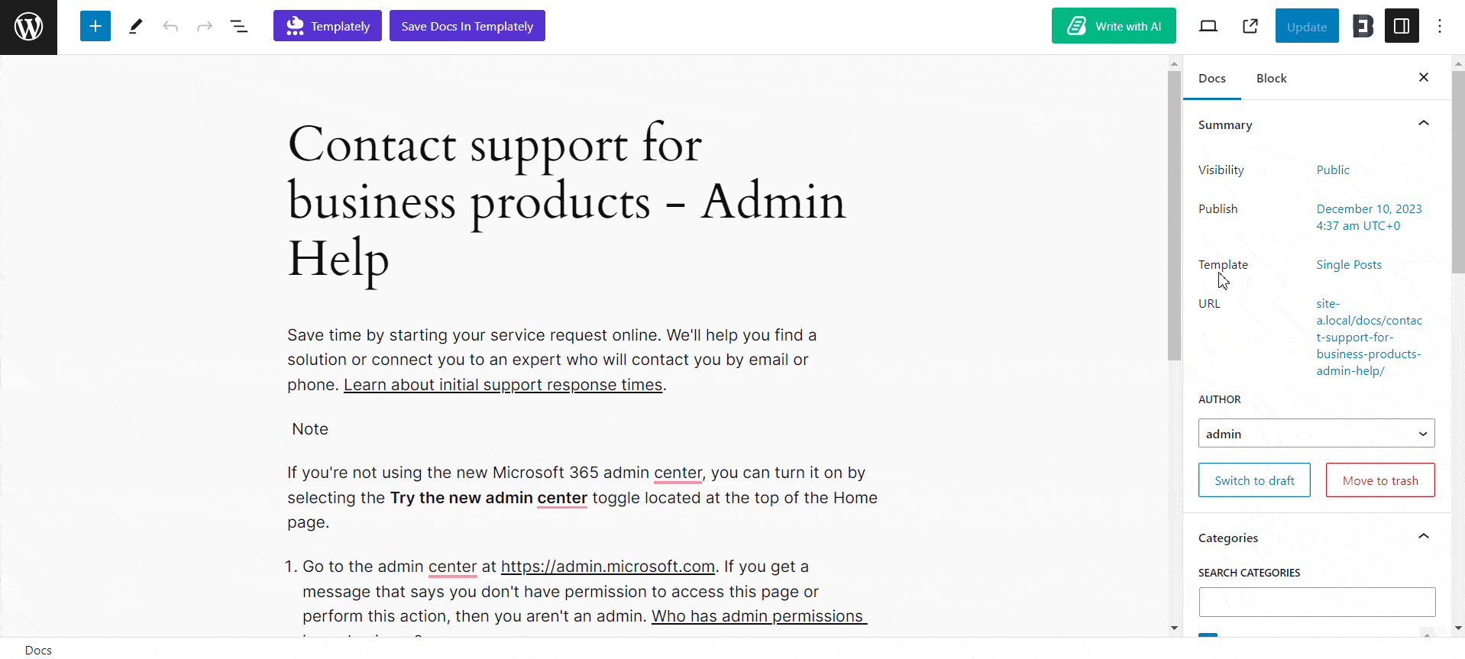Preview the post with the laptop view icon
1465x659 pixels.
click(1208, 25)
